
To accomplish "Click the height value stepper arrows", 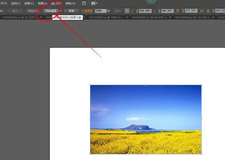I will [213, 11].
